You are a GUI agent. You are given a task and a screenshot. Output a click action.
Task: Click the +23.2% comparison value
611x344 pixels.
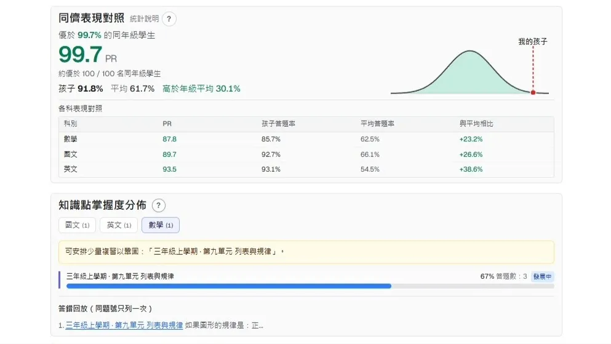(x=471, y=139)
